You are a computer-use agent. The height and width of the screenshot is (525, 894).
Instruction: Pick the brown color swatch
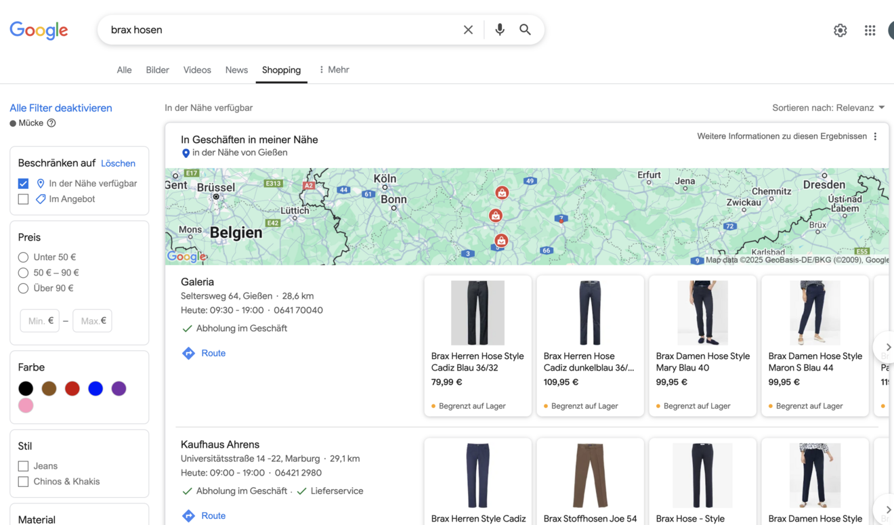(49, 389)
